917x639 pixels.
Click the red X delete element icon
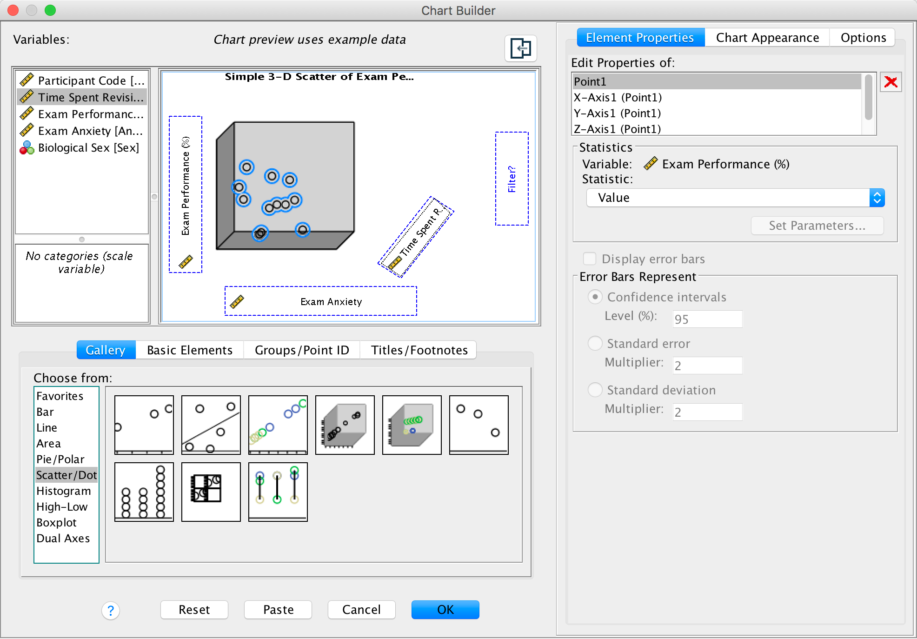(890, 82)
